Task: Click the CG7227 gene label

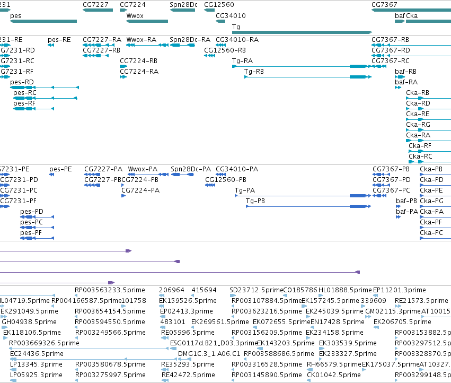Action: pyautogui.click(x=95, y=5)
